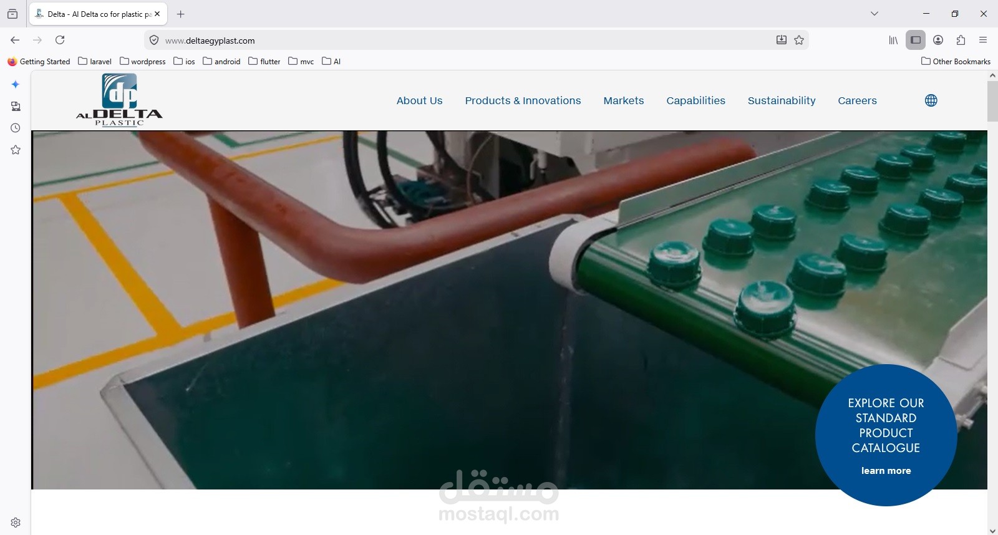Open the mvc bookmarks folder
The height and width of the screenshot is (535, 998).
301,62
